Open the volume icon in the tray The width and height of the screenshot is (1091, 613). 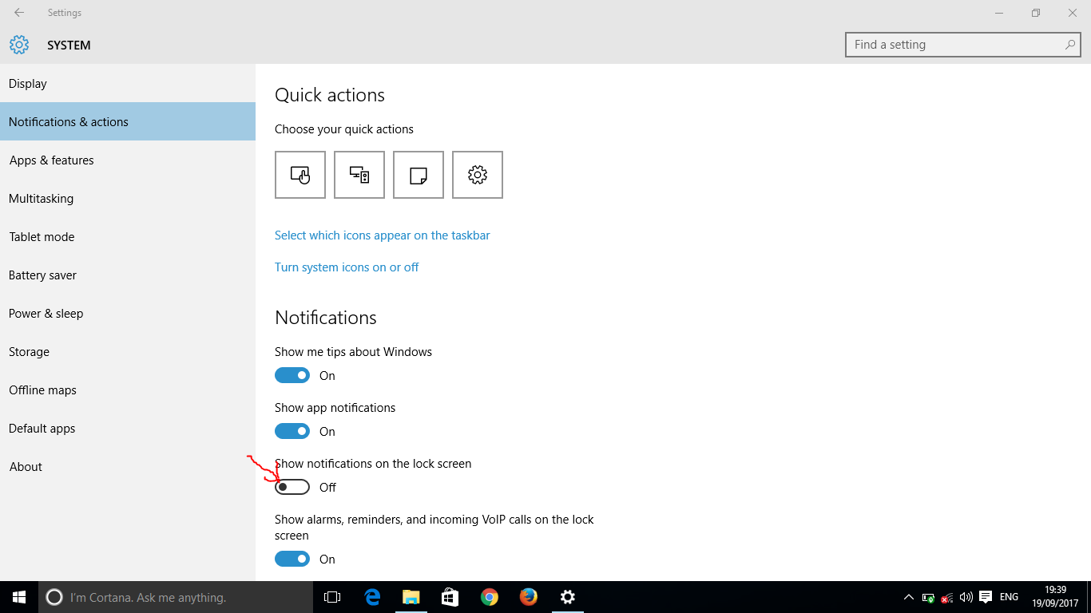(965, 596)
